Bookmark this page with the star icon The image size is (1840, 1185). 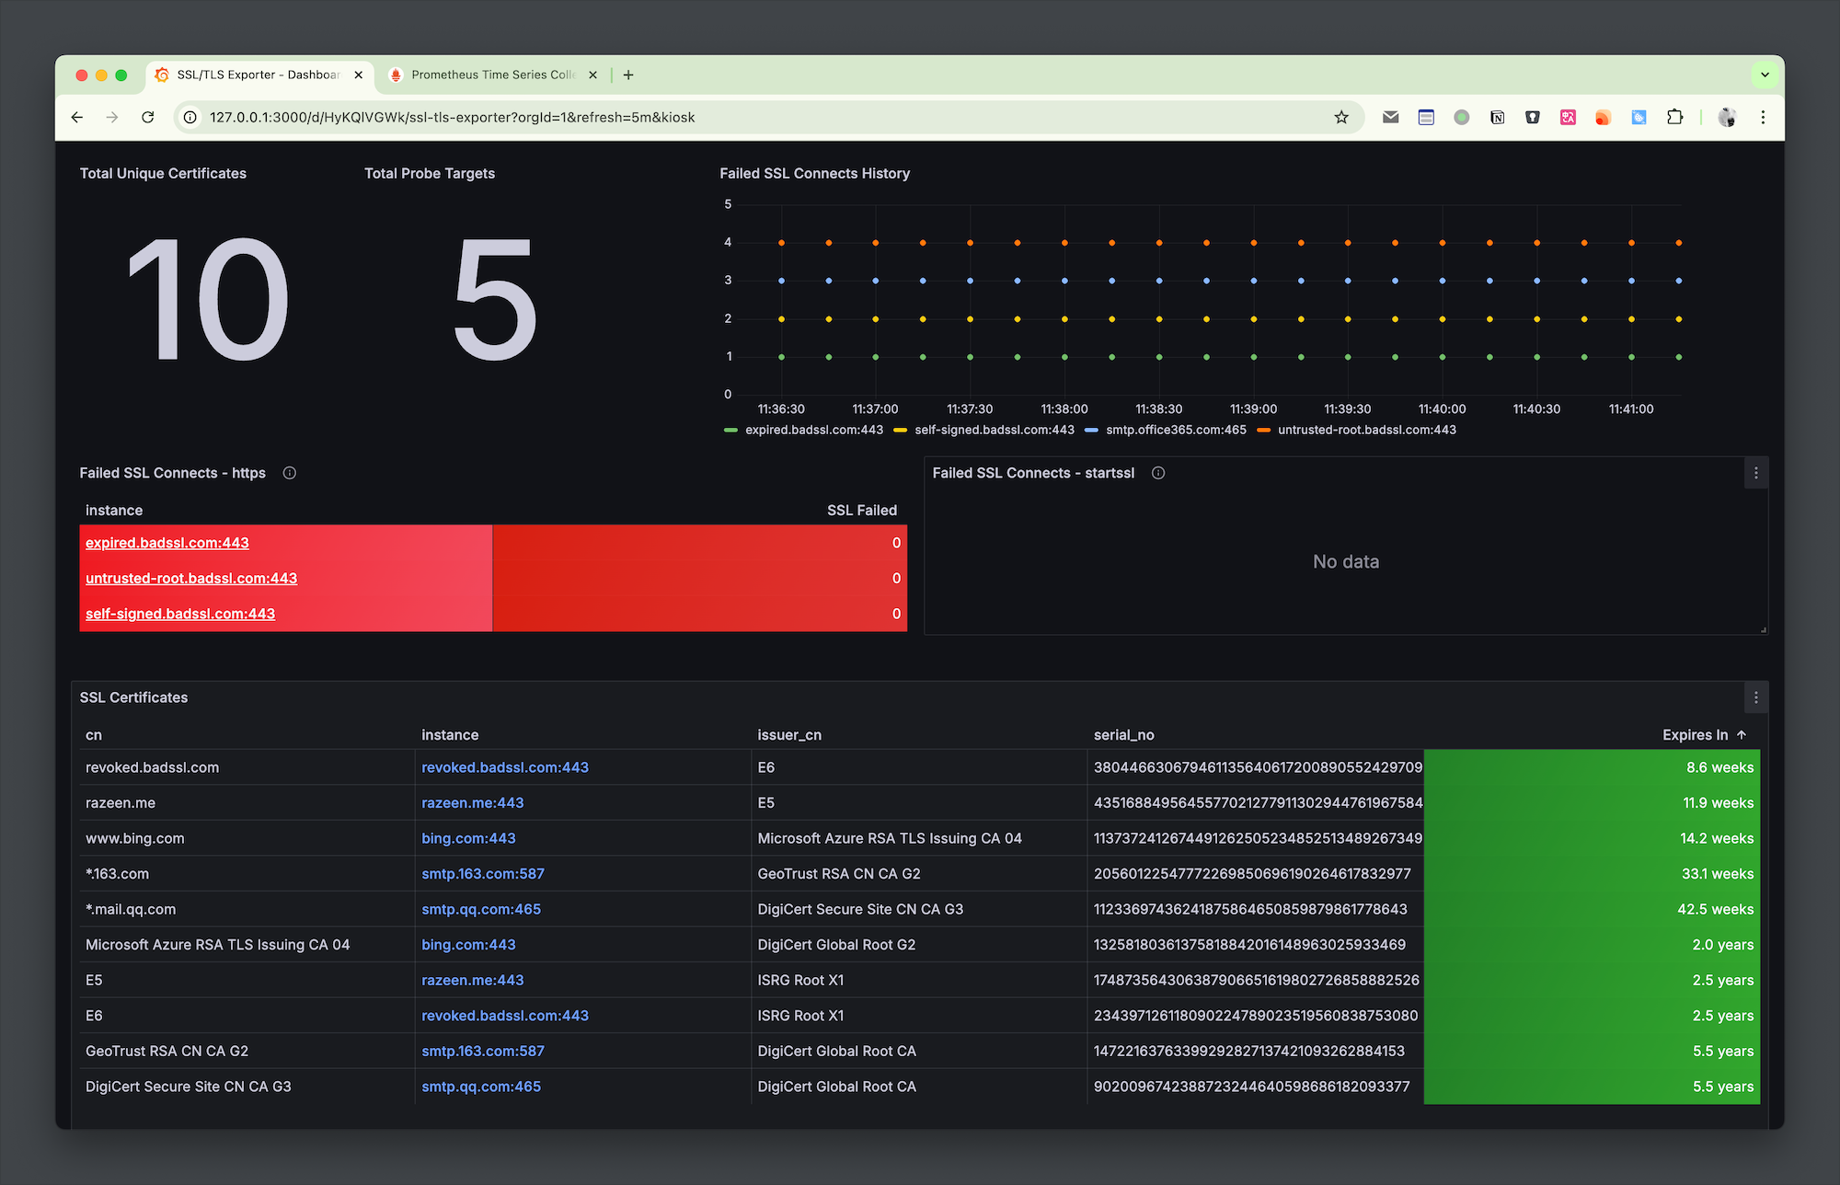click(1341, 117)
